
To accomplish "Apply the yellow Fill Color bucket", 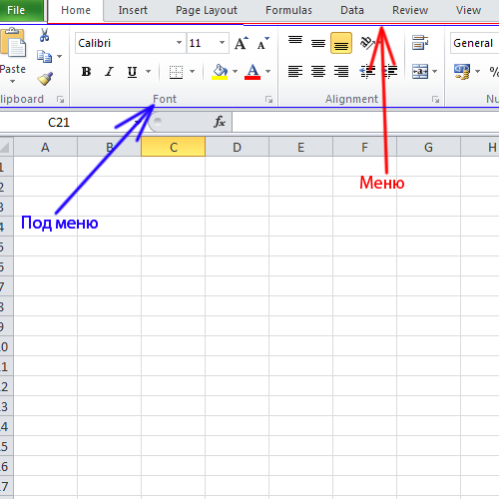I will tap(220, 72).
